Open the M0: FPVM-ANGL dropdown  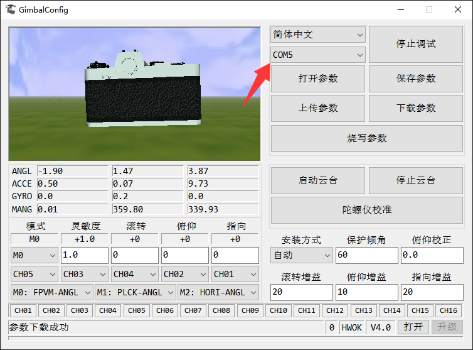pos(51,292)
